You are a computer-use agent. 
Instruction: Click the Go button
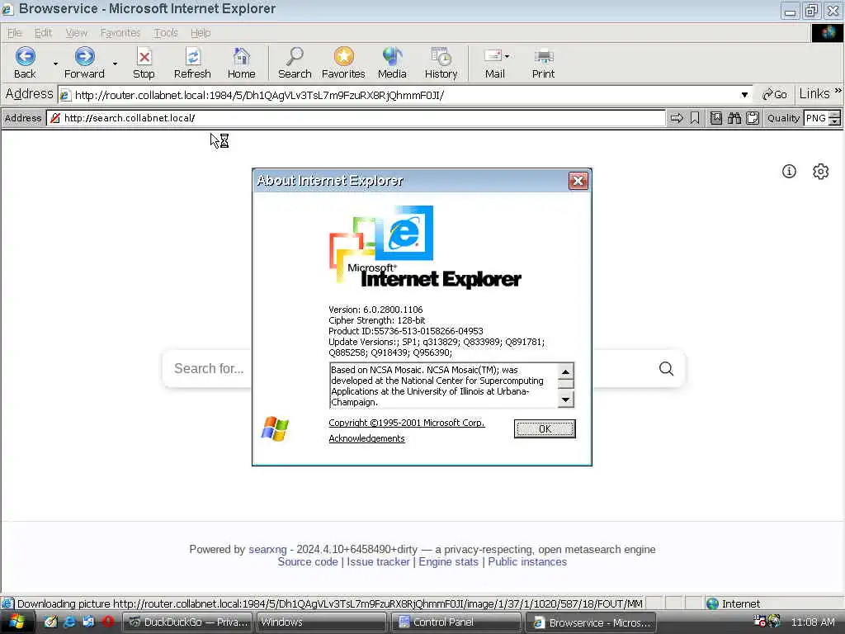tap(774, 95)
